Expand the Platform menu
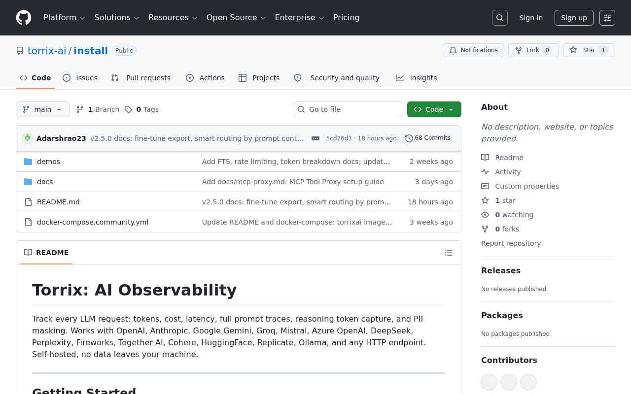The width and height of the screenshot is (631, 394). click(x=64, y=18)
